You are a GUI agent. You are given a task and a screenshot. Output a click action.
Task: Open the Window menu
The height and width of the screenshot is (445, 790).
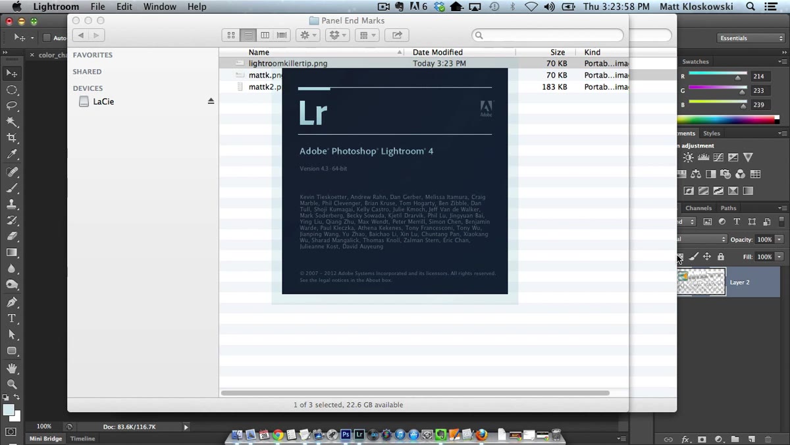[x=160, y=7]
